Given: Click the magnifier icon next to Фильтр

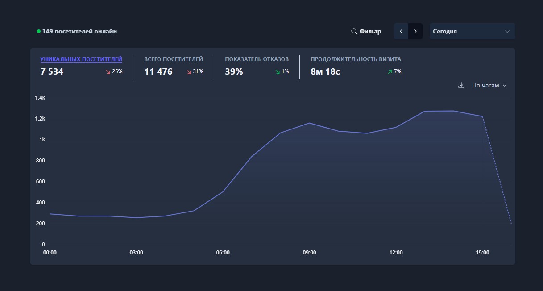Looking at the screenshot, I should 354,32.
